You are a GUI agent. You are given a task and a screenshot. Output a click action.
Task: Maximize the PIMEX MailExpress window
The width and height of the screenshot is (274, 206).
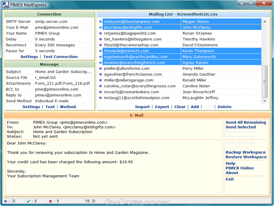(x=251, y=3)
